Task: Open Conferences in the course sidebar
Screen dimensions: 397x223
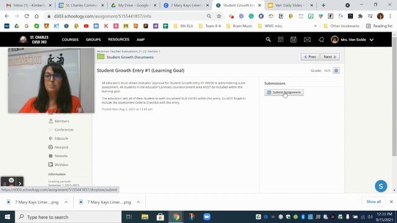Action: (64, 129)
